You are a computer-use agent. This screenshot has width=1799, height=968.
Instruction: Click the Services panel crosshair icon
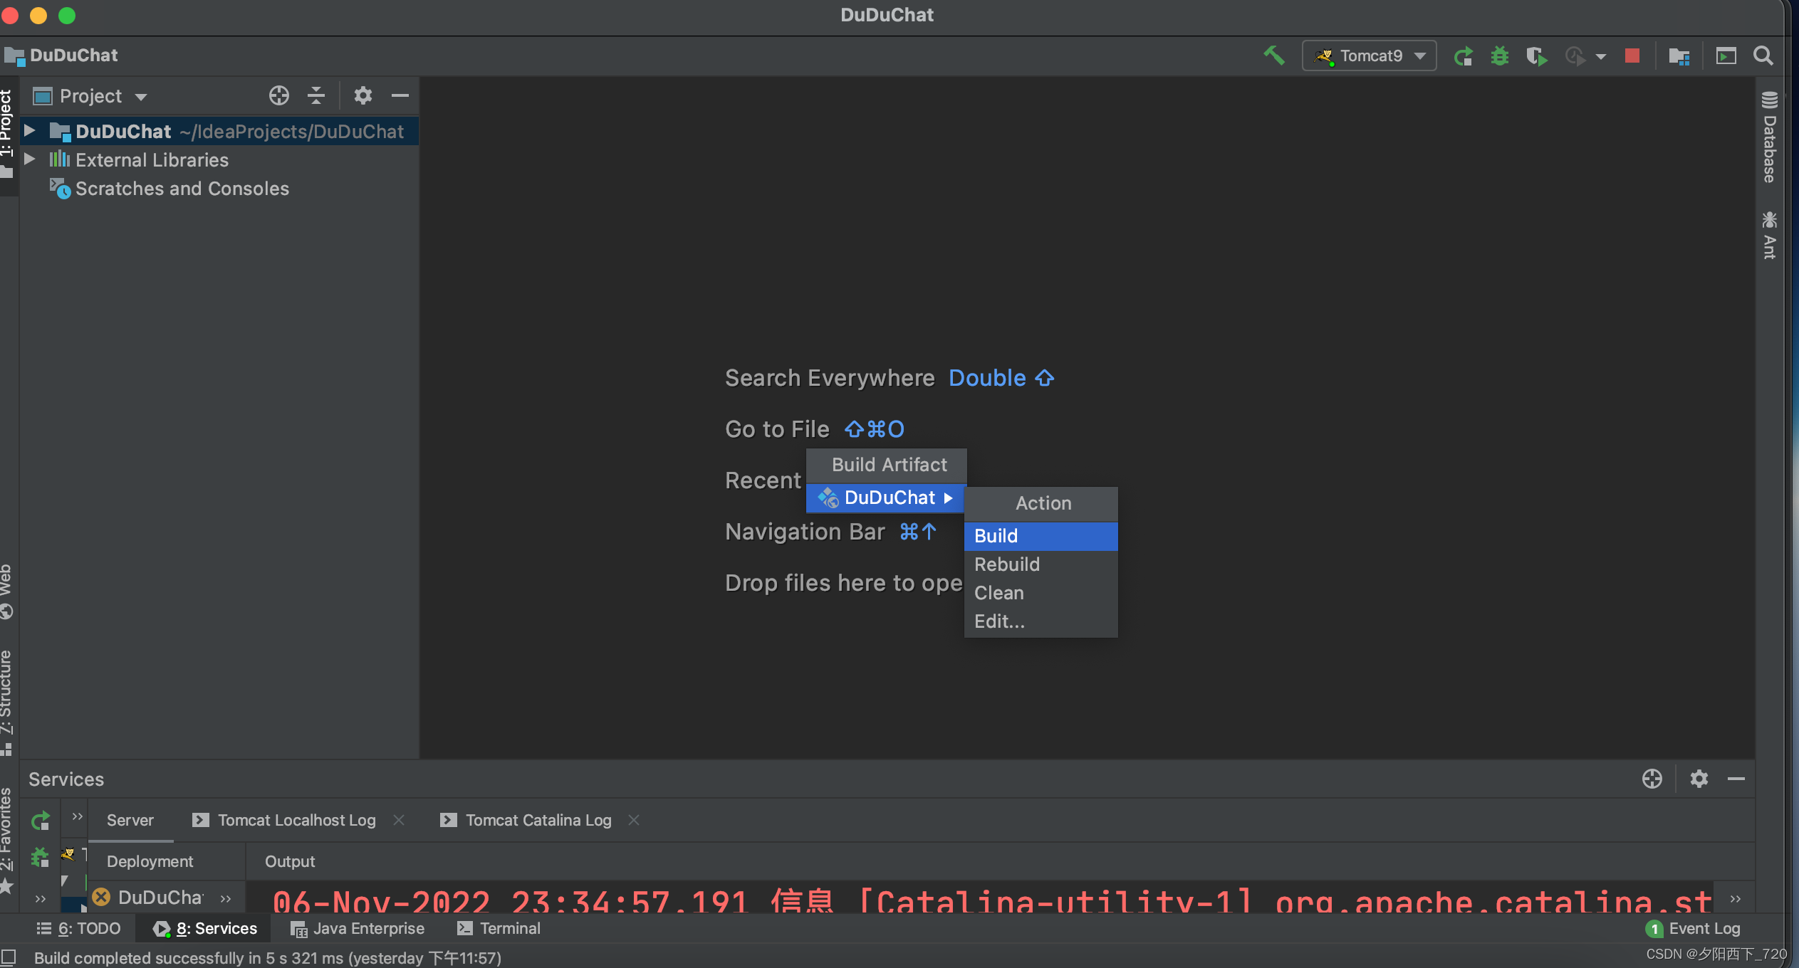[x=1652, y=779]
